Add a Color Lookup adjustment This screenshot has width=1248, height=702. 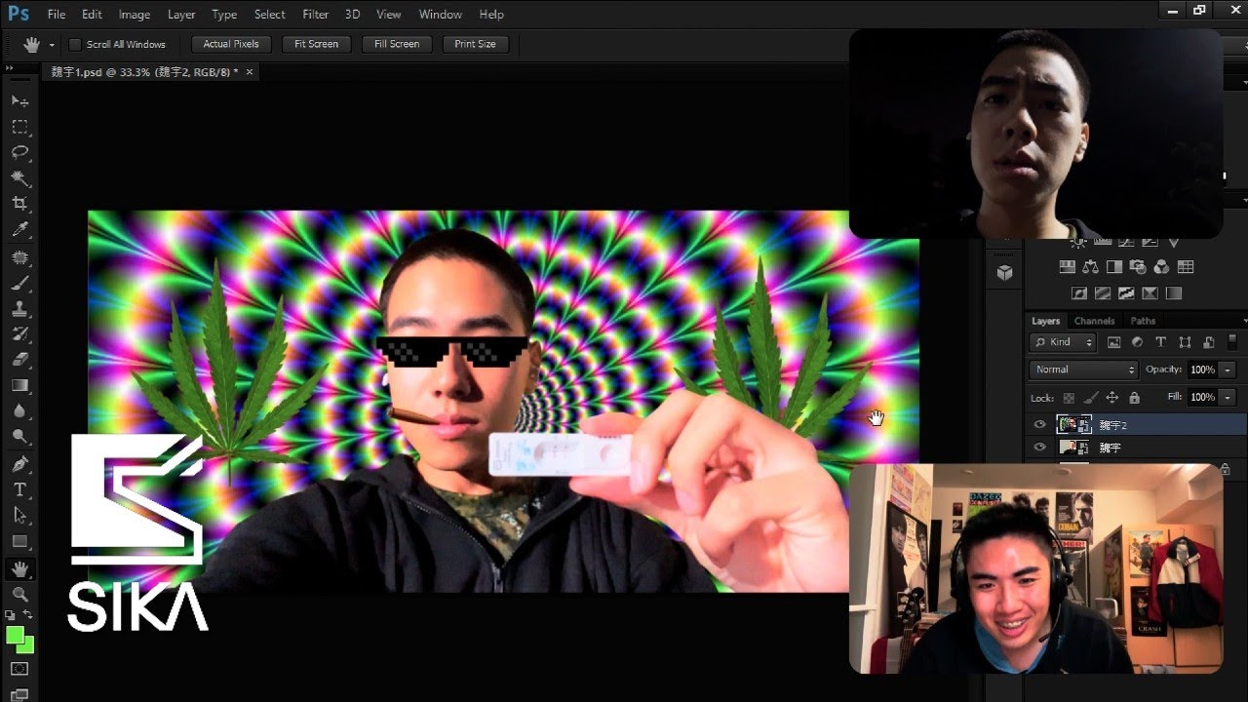pyautogui.click(x=1186, y=267)
